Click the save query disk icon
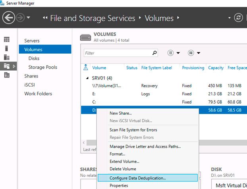The width and height of the screenshot is (247, 189). coord(191,53)
